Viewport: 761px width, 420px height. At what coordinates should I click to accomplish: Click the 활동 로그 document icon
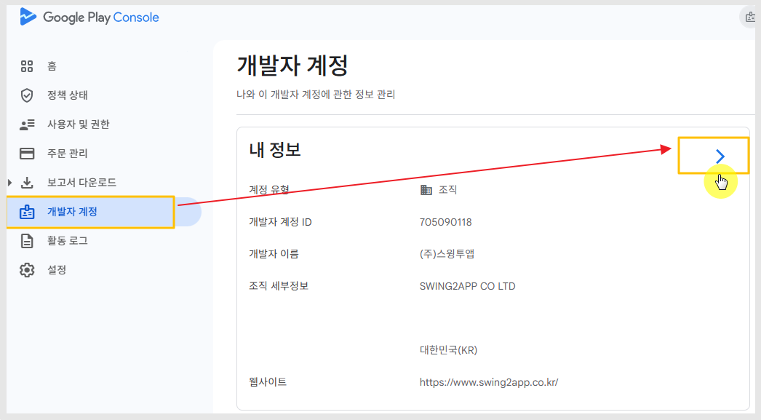coord(27,241)
